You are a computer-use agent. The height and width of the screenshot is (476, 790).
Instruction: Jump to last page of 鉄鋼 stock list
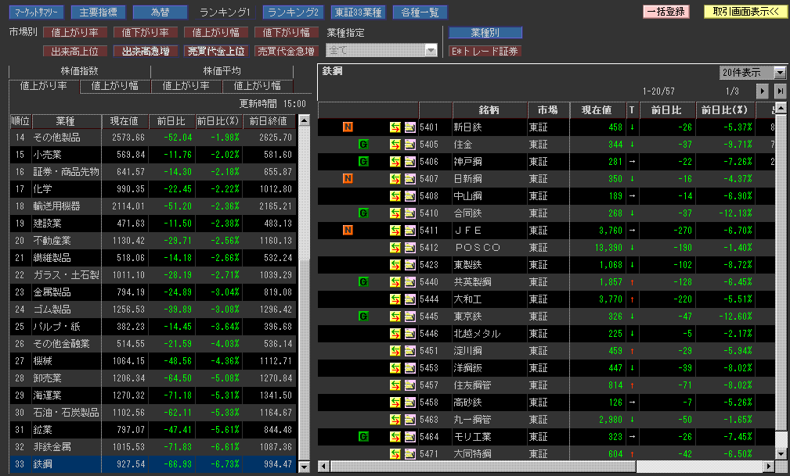tap(780, 91)
